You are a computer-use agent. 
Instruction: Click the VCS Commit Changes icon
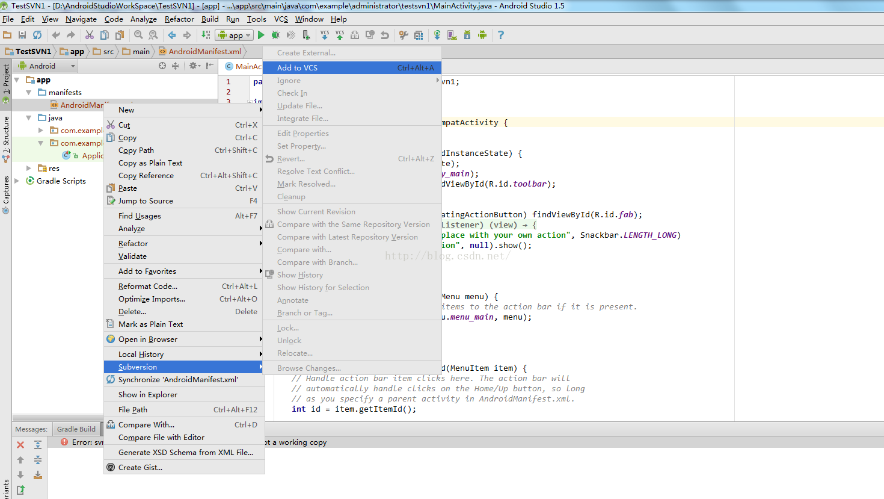(x=340, y=35)
